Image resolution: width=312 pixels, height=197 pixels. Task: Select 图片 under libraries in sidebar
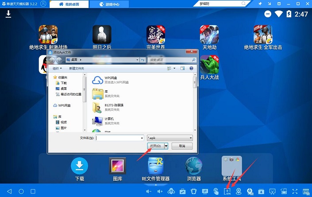click(61, 128)
